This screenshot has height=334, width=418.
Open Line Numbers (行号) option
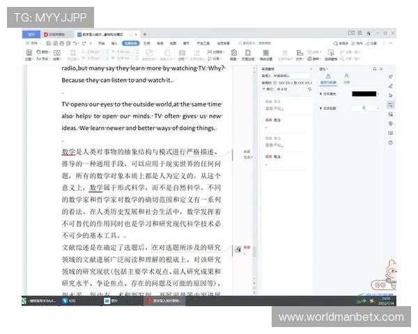[215, 58]
